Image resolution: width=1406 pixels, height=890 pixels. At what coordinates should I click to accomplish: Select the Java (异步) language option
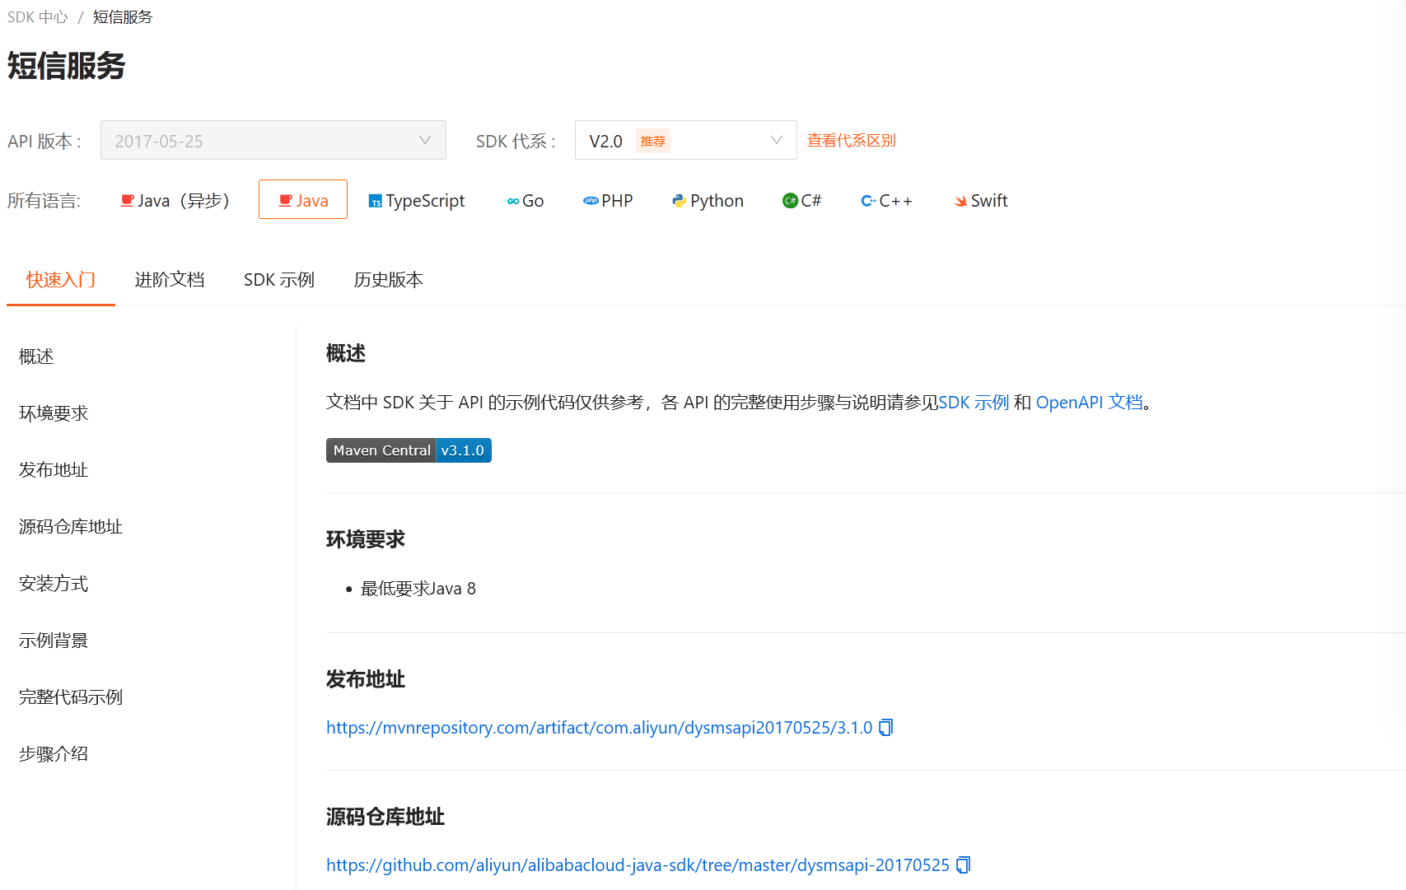pyautogui.click(x=175, y=200)
